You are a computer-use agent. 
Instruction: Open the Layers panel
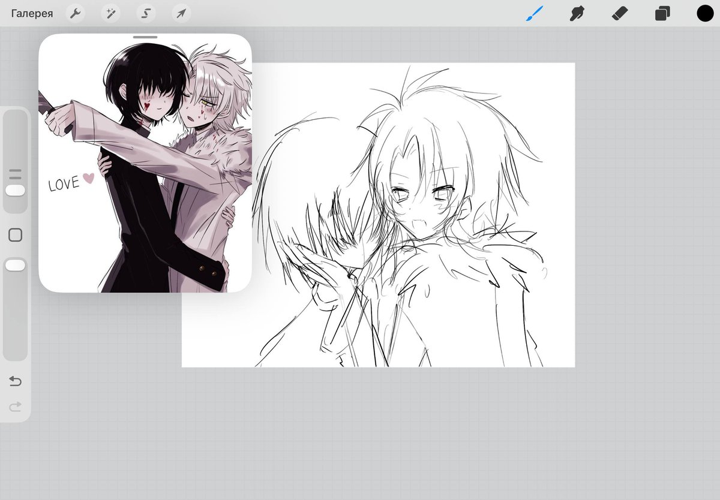[662, 13]
